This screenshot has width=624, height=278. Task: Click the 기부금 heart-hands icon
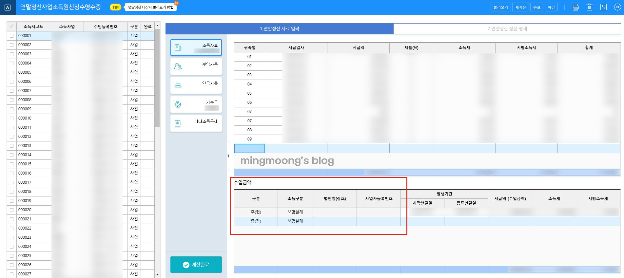click(x=178, y=104)
